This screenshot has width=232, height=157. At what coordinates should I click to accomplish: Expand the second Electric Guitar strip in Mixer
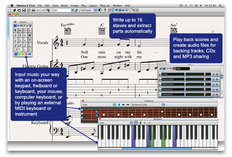click(160, 85)
